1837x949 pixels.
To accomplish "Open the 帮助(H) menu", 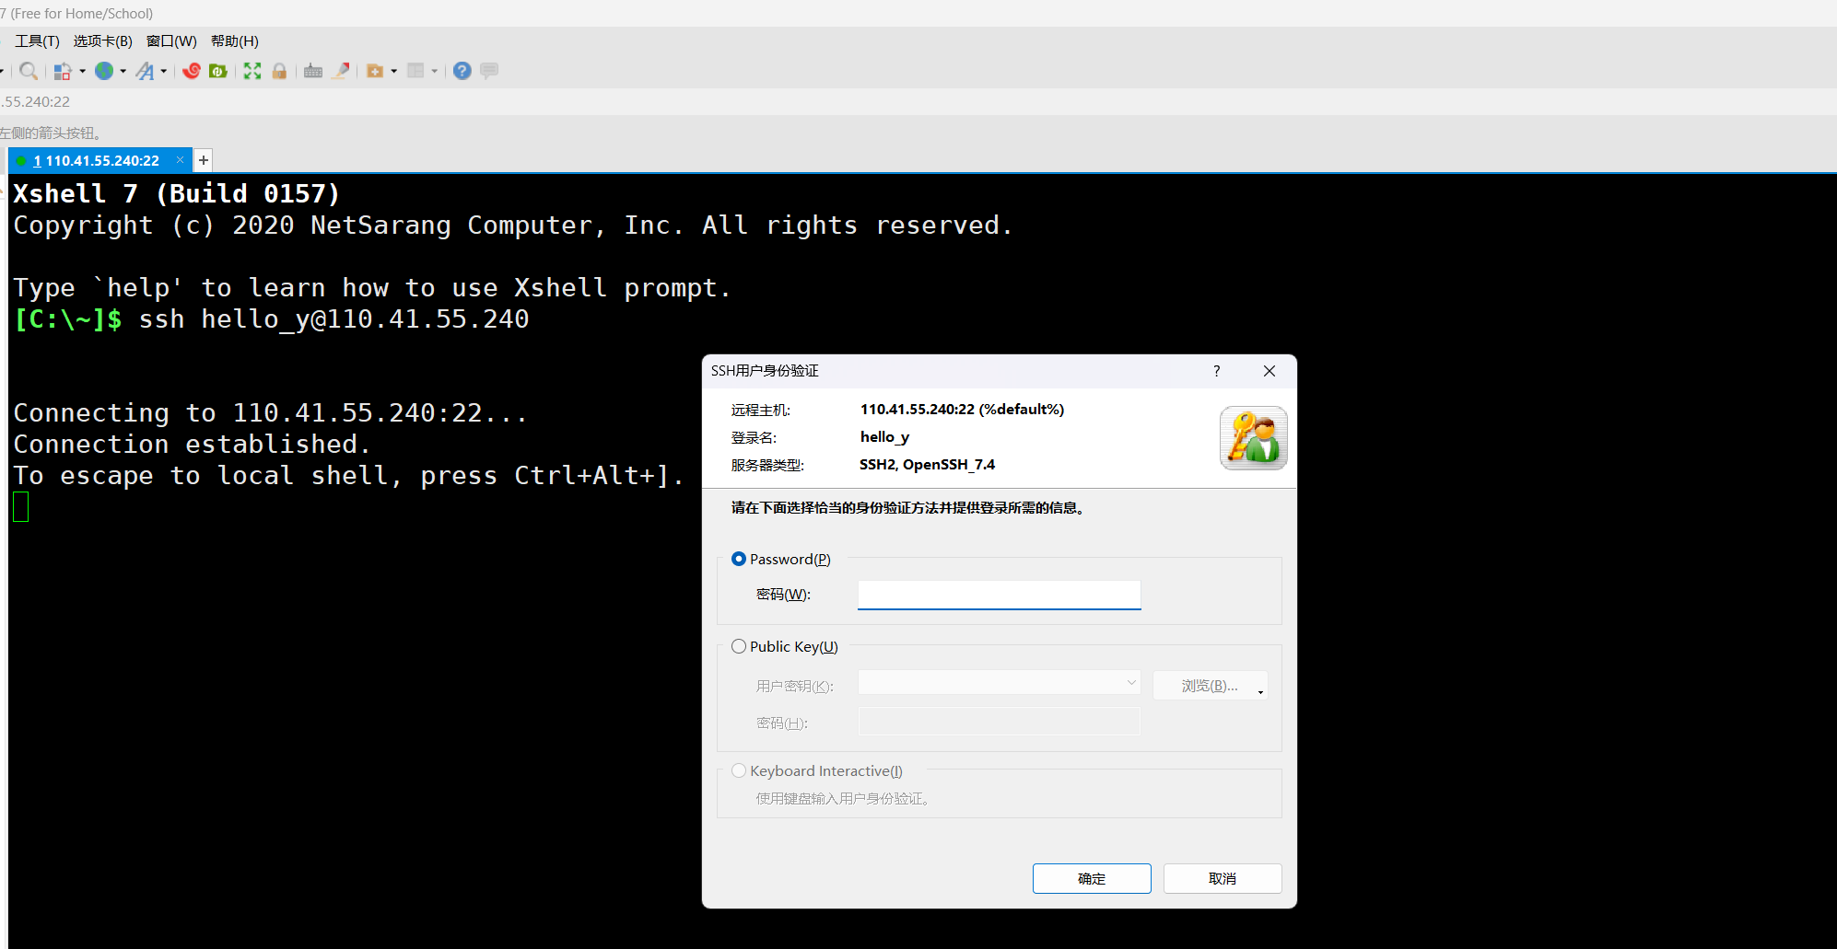I will (x=235, y=41).
